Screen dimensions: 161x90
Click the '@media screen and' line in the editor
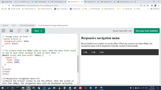click(23, 55)
